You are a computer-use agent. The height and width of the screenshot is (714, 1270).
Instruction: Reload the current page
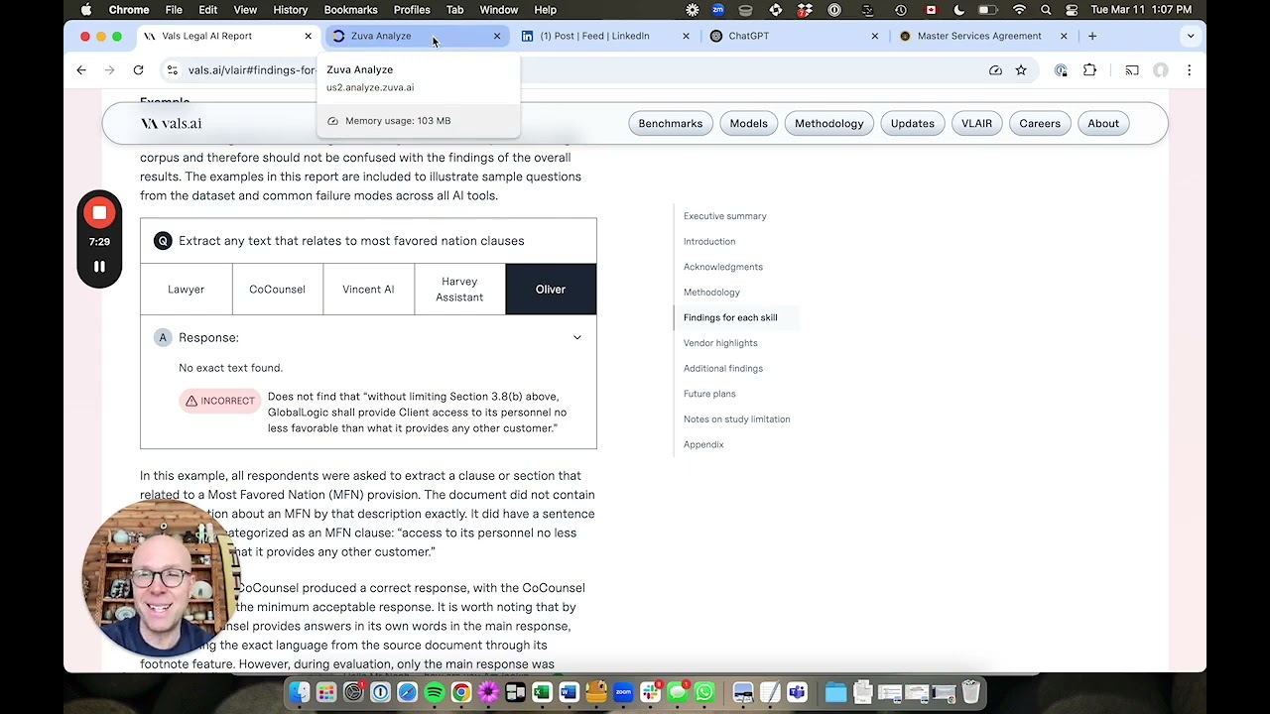click(x=138, y=70)
